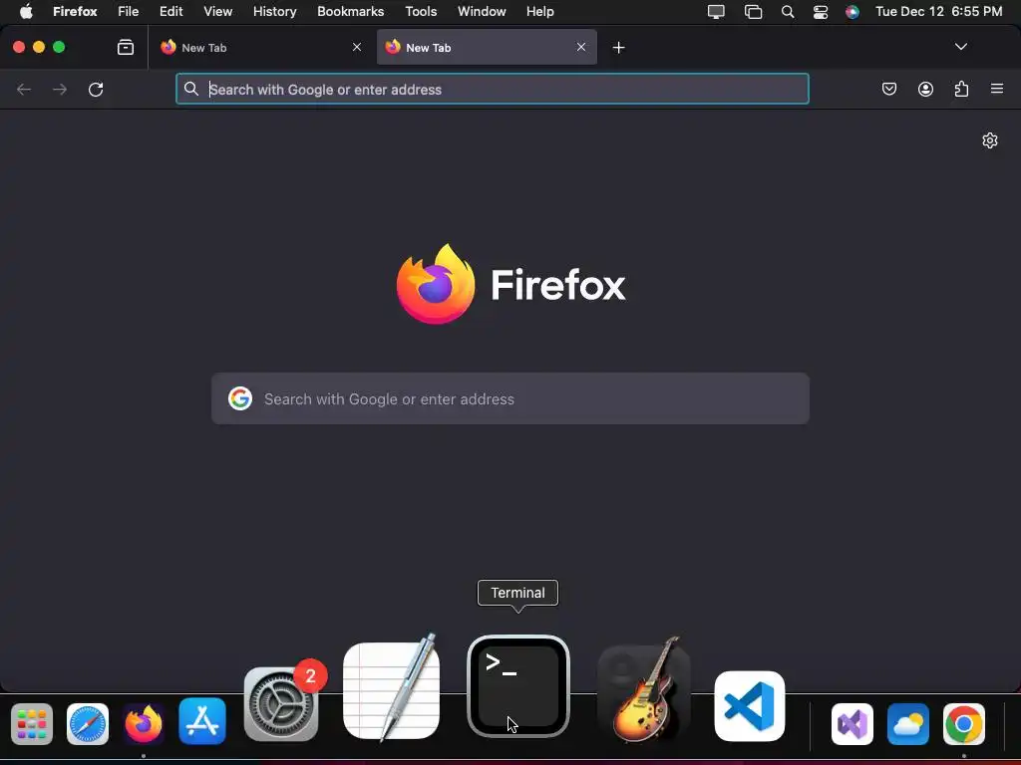The width and height of the screenshot is (1021, 765).
Task: Focus the address bar field
Action: click(x=493, y=89)
